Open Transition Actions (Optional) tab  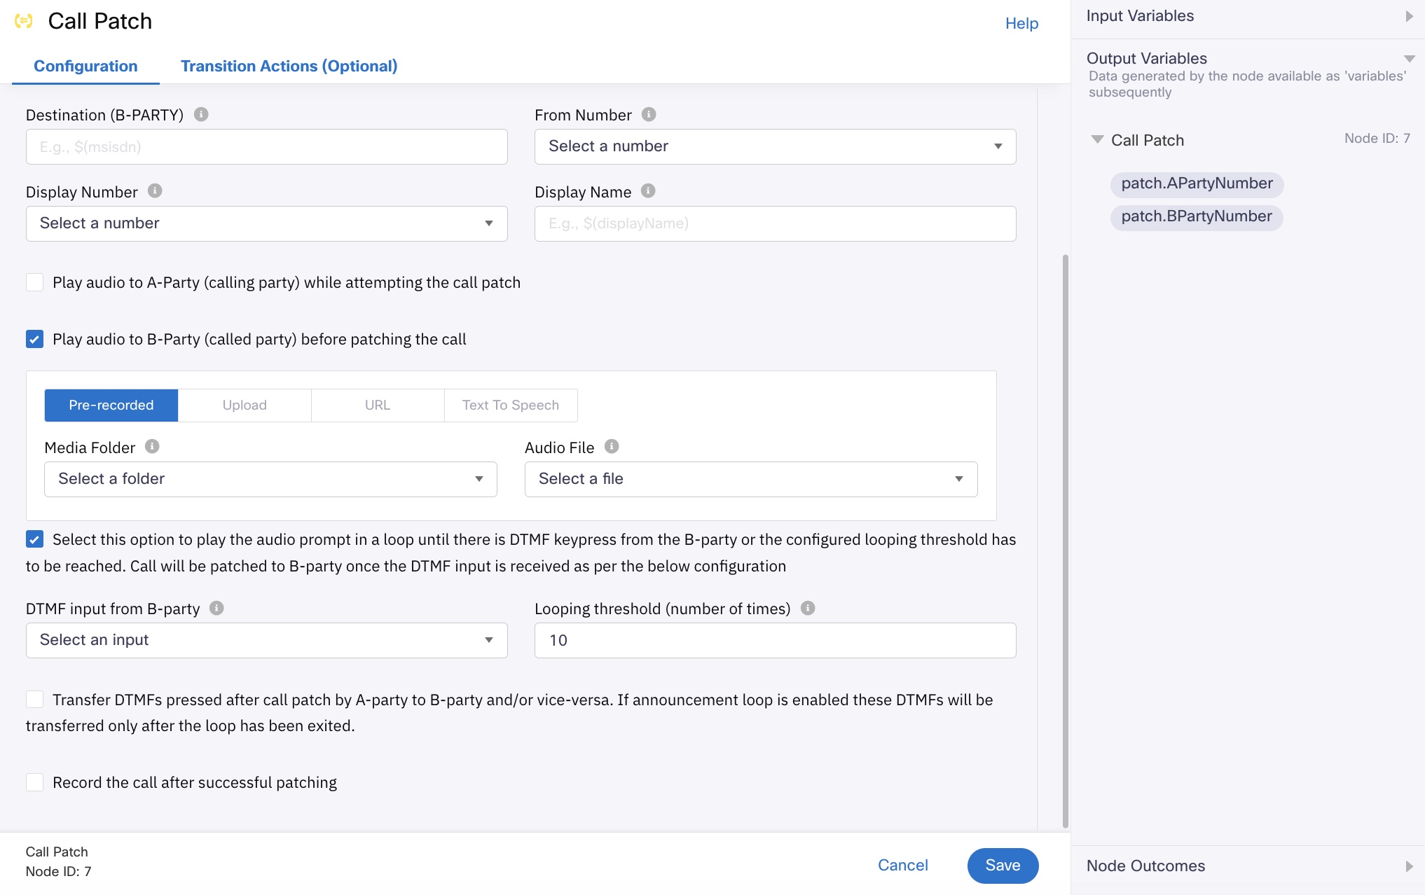point(289,66)
